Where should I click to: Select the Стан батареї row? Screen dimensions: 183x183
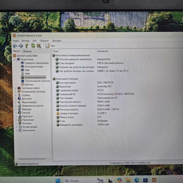pos(90,63)
